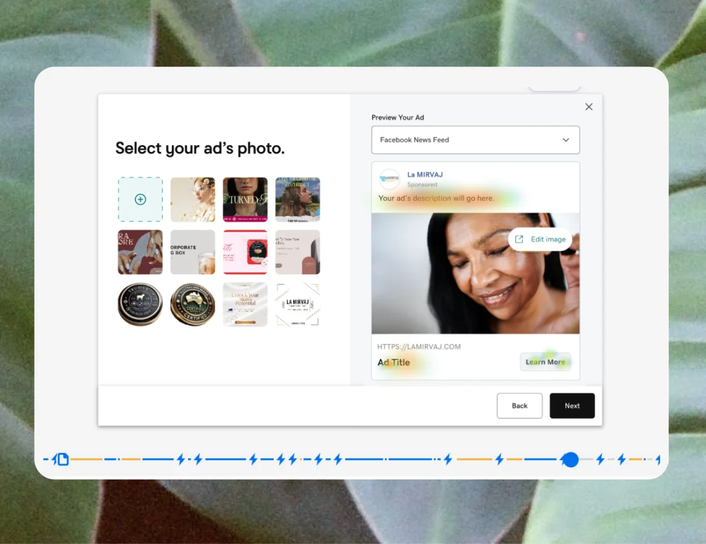The image size is (706, 544).
Task: Click the pages icon at the timeline's left end
Action: [62, 459]
